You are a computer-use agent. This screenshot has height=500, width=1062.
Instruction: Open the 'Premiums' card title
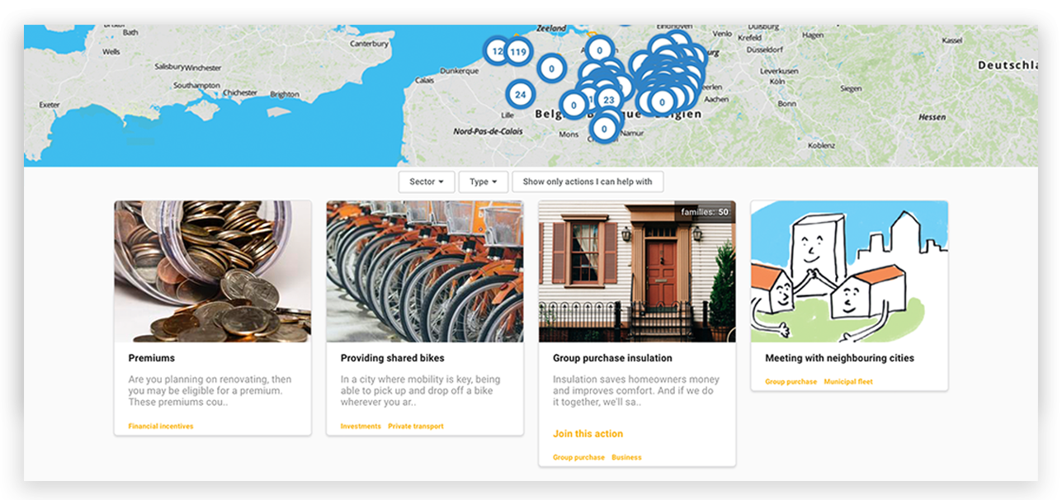tap(152, 358)
